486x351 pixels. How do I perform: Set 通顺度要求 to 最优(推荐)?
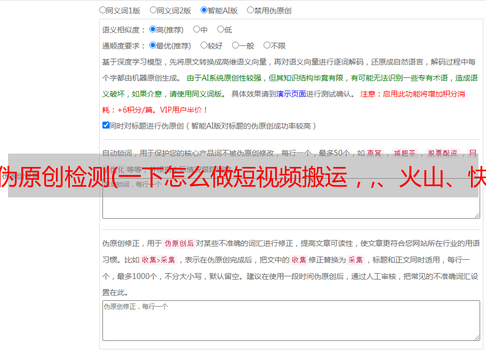pos(153,45)
